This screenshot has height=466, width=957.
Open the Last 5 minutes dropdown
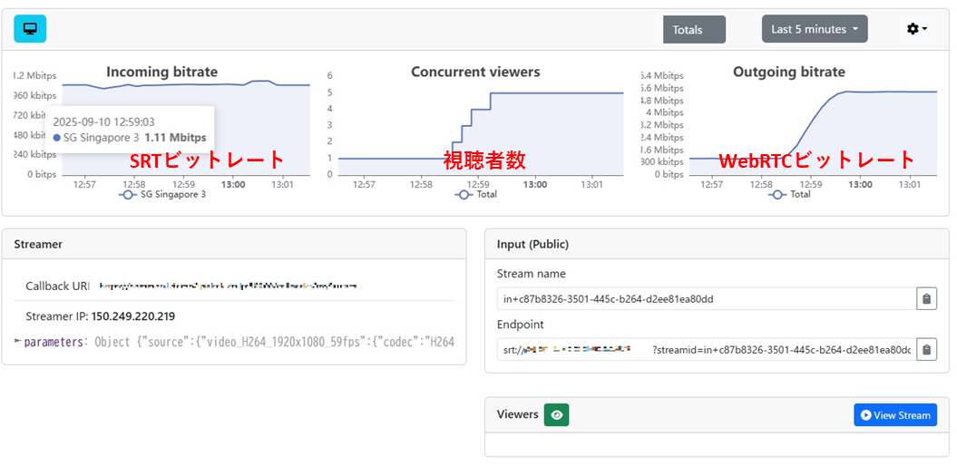pos(814,29)
